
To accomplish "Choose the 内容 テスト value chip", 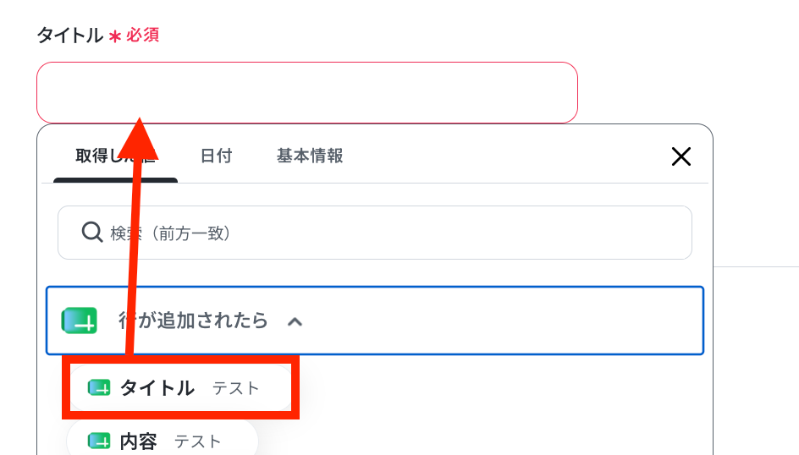I will pyautogui.click(x=162, y=441).
